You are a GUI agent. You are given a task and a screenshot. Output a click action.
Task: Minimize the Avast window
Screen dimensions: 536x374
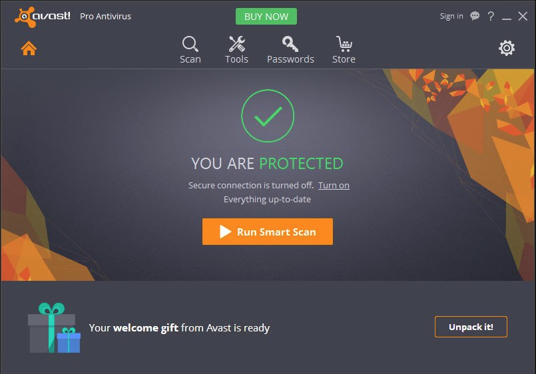(507, 17)
